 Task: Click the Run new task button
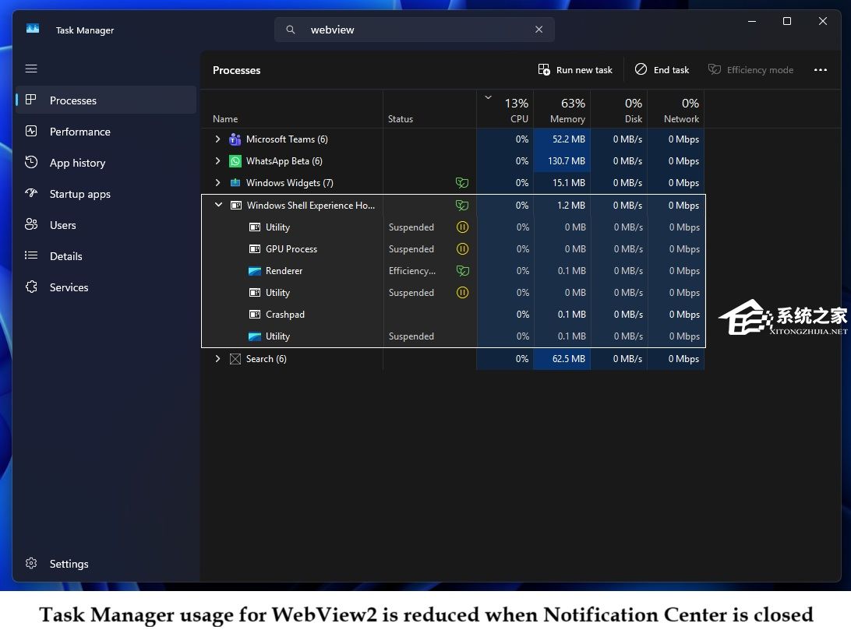pos(575,70)
